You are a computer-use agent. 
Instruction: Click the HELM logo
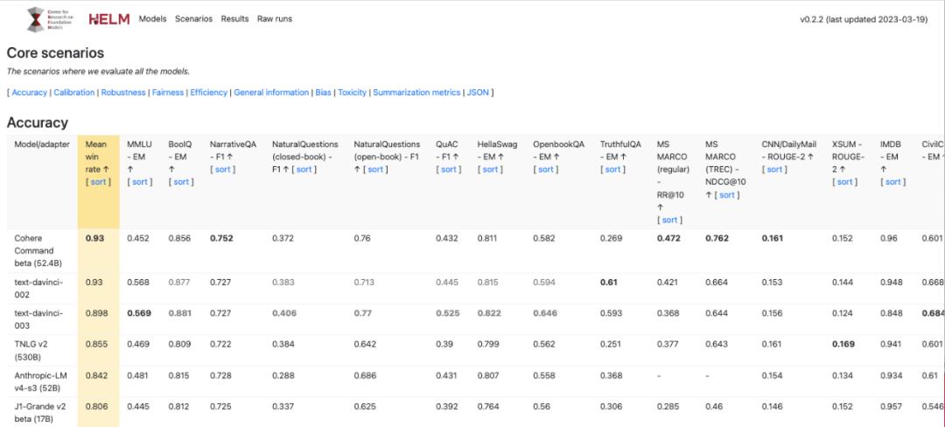[109, 19]
